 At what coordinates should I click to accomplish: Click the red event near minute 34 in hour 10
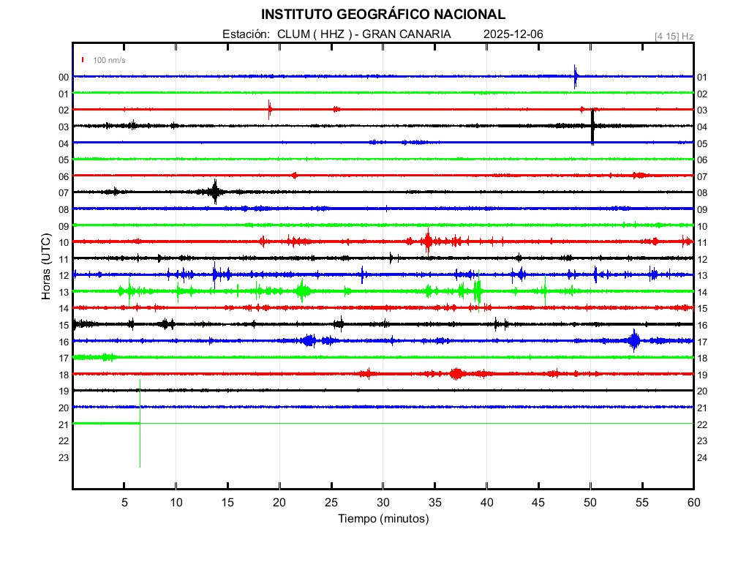coord(428,241)
